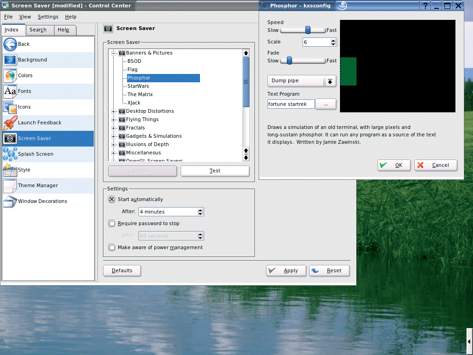Switch to the Search tab
This screenshot has height=355, width=473.
coord(40,30)
